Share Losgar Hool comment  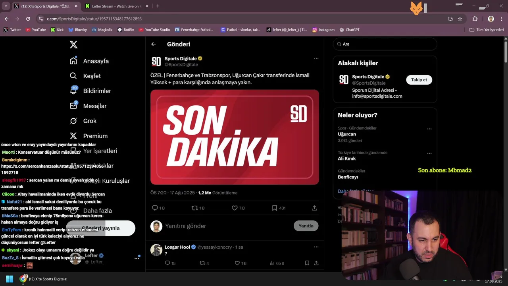(316, 263)
